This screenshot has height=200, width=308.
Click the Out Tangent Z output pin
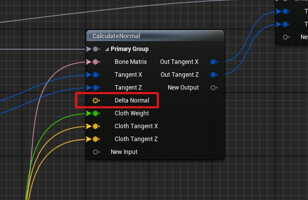(x=214, y=75)
